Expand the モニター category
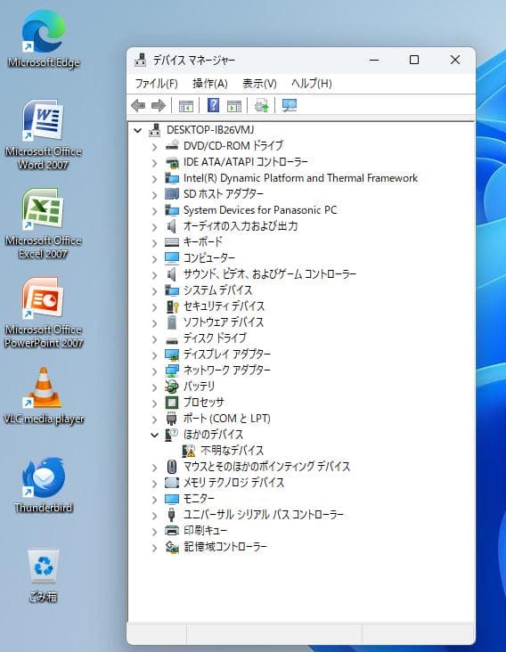Screen dimensions: 506x652 154,500
